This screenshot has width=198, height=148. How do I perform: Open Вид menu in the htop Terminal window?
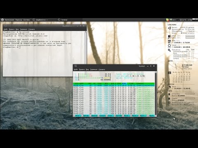87,69
